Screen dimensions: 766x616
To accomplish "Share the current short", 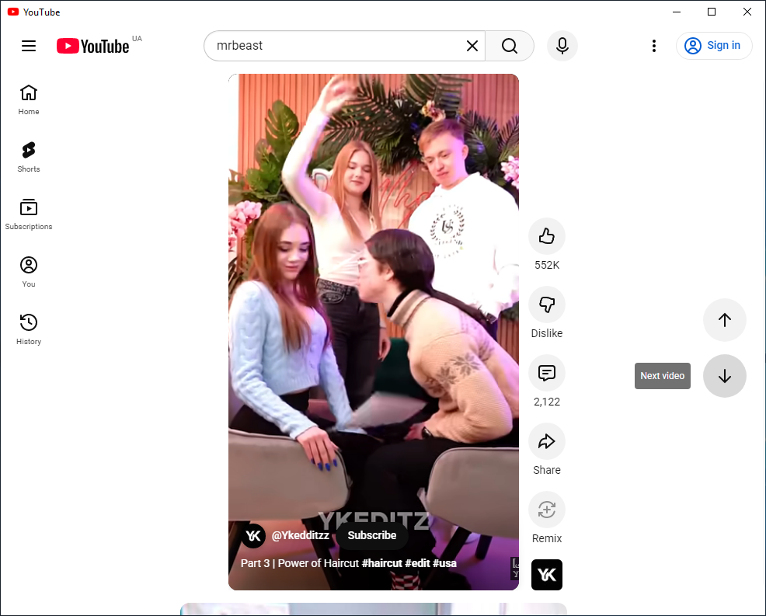I will point(546,441).
